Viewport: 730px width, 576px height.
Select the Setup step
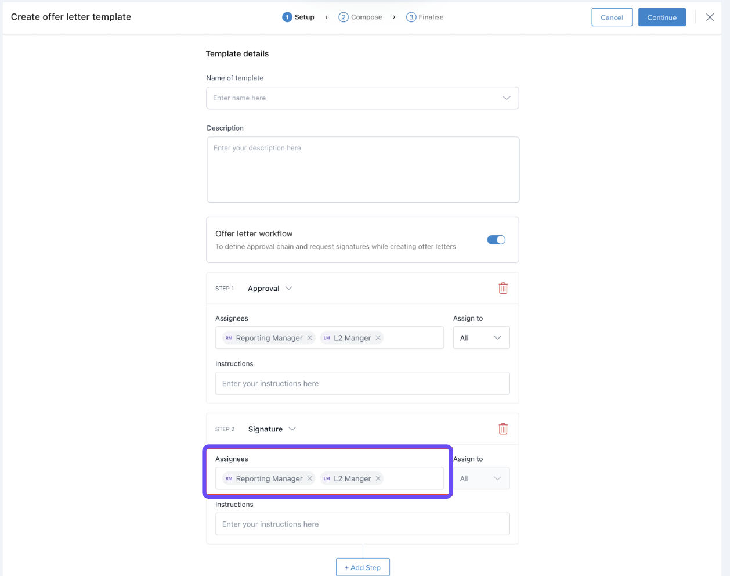click(x=298, y=17)
